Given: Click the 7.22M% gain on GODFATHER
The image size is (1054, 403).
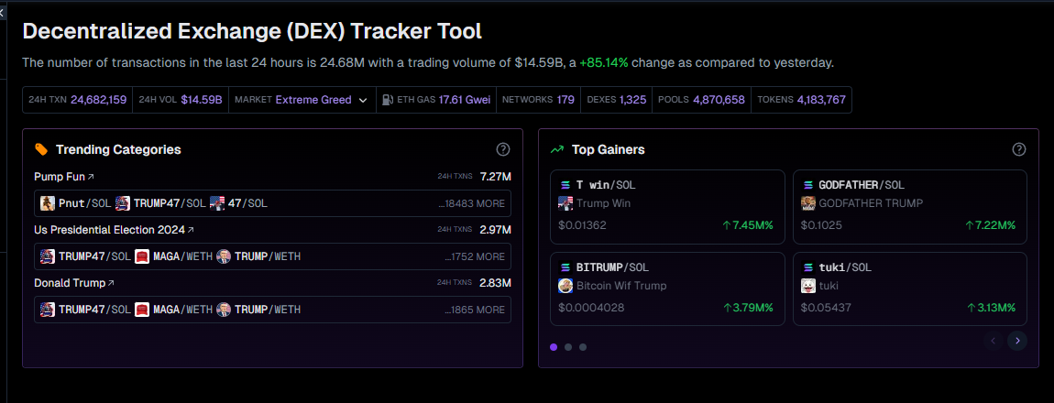Looking at the screenshot, I should [990, 225].
